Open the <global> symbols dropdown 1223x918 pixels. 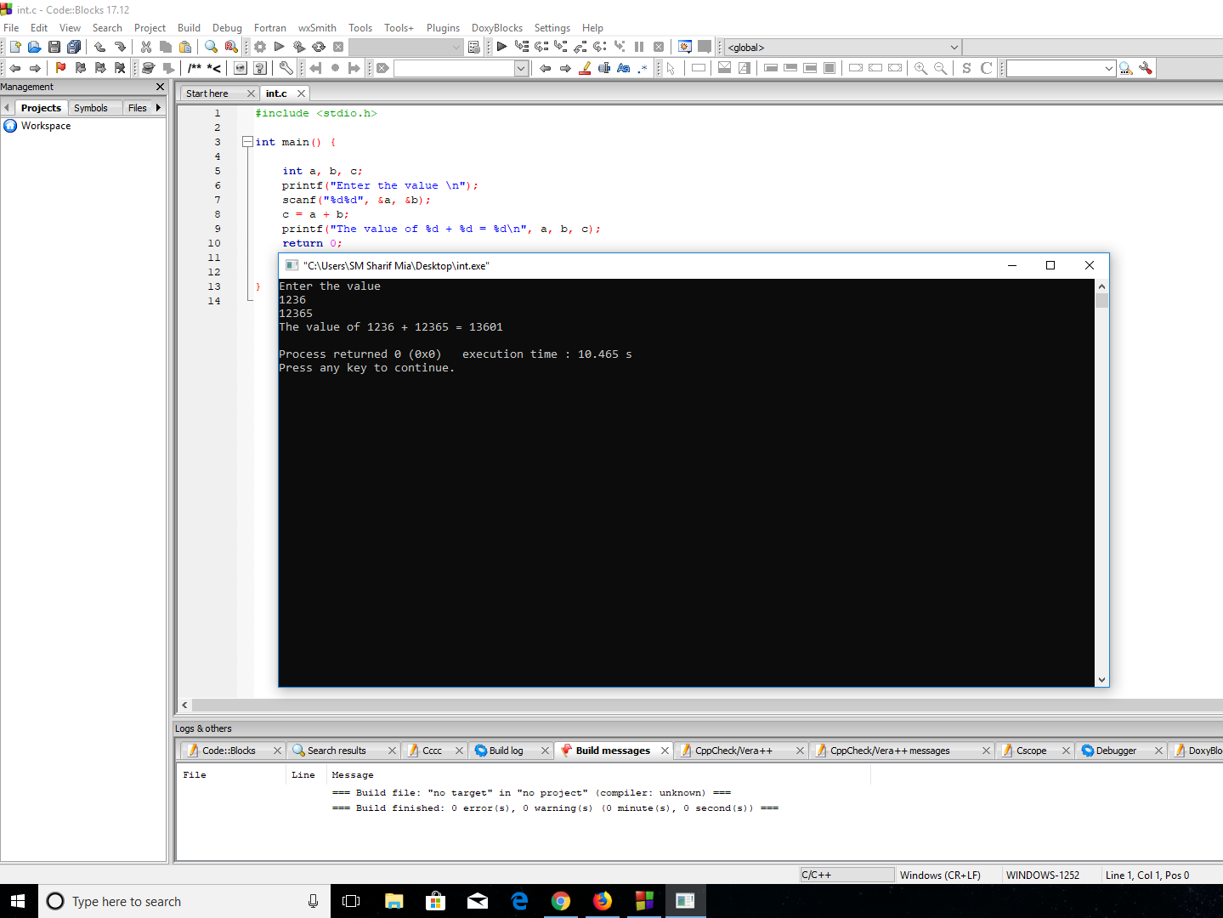[953, 47]
